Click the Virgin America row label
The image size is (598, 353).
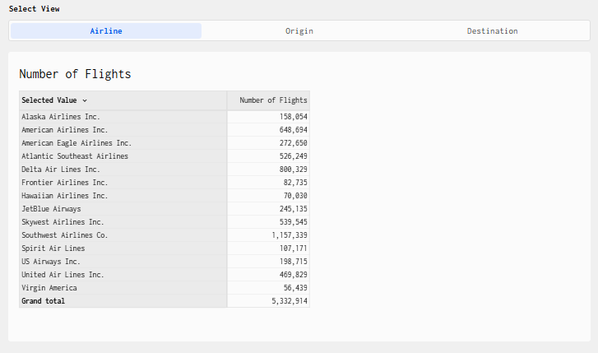[x=49, y=288]
